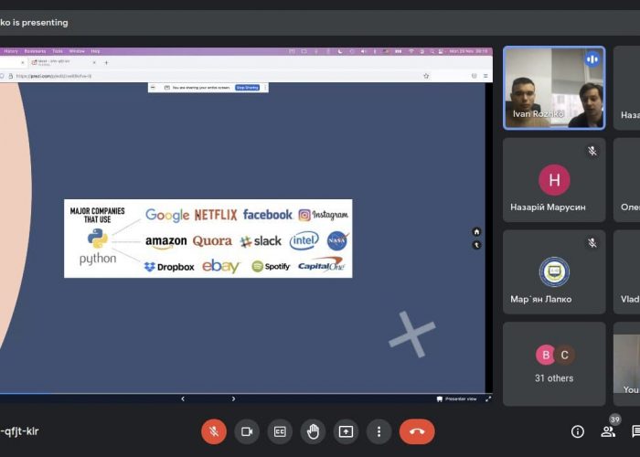The width and height of the screenshot is (640, 457).
Task: Open the chat panel icon
Action: pos(635,431)
